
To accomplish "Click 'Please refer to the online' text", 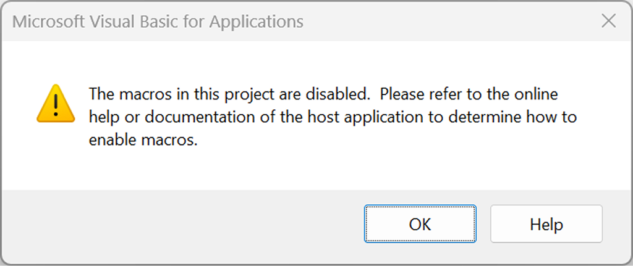I will click(x=469, y=94).
